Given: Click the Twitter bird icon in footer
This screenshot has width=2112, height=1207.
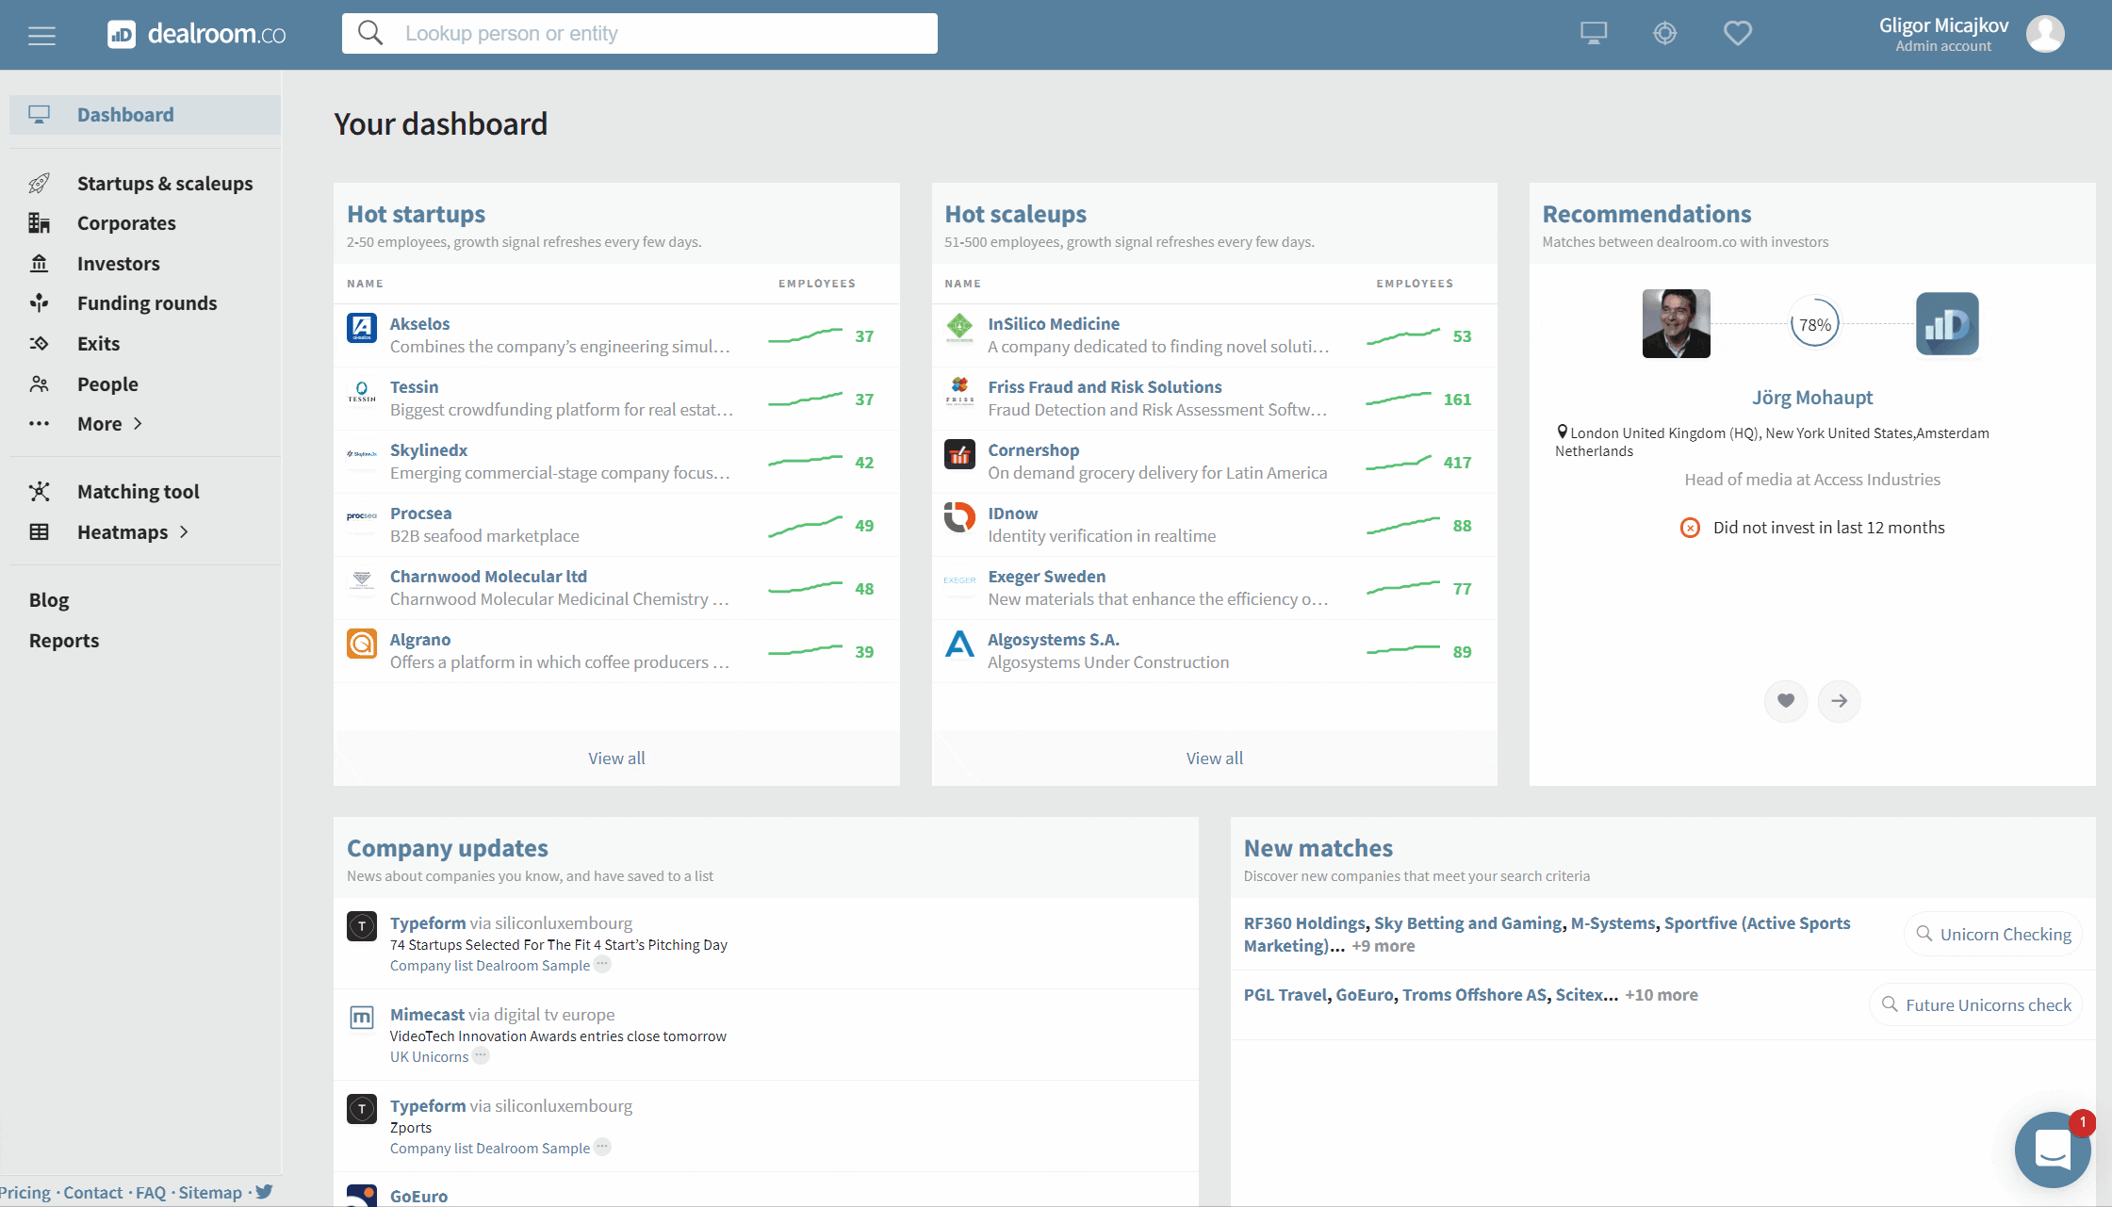Looking at the screenshot, I should (264, 1192).
